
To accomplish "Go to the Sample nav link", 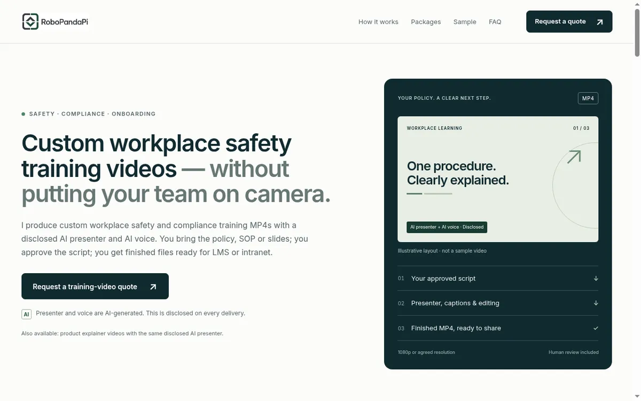I will pyautogui.click(x=465, y=22).
